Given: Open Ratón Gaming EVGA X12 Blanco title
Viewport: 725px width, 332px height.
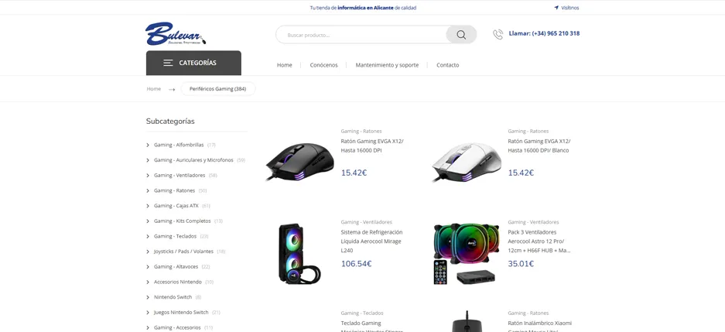Looking at the screenshot, I should pyautogui.click(x=539, y=146).
